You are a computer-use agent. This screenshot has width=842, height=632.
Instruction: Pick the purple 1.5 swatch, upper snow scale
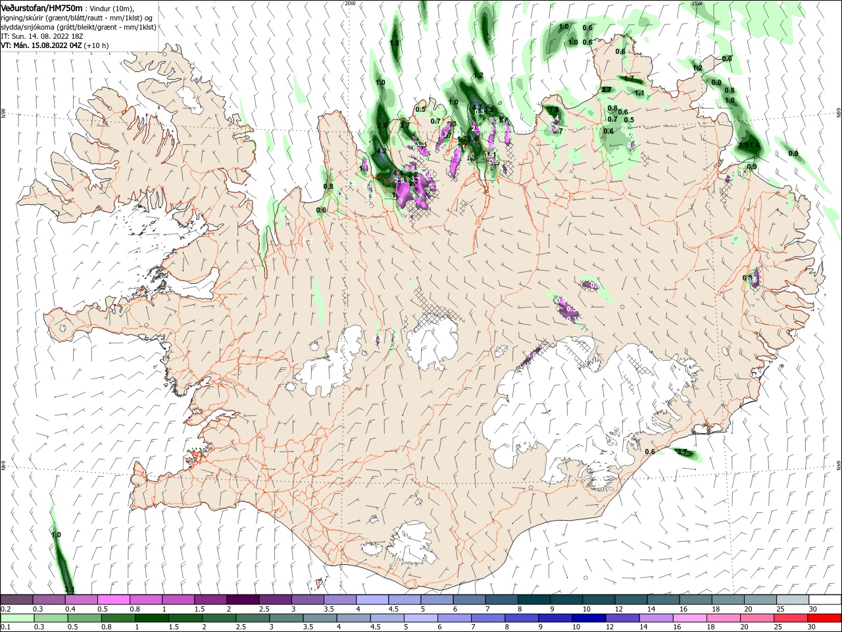(x=210, y=600)
